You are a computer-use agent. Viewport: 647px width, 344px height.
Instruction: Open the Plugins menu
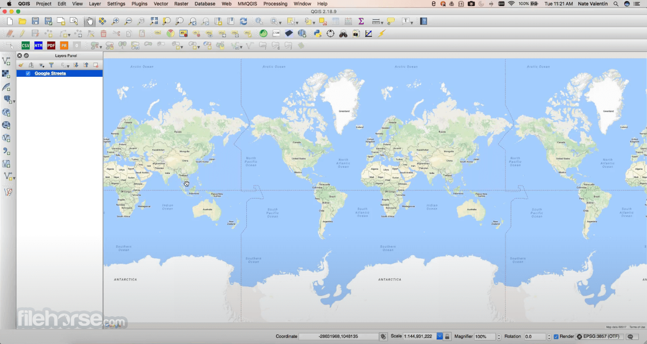(139, 4)
